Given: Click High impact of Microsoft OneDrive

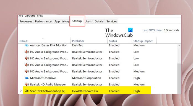Looking at the screenshot, I should [x=137, y=78].
